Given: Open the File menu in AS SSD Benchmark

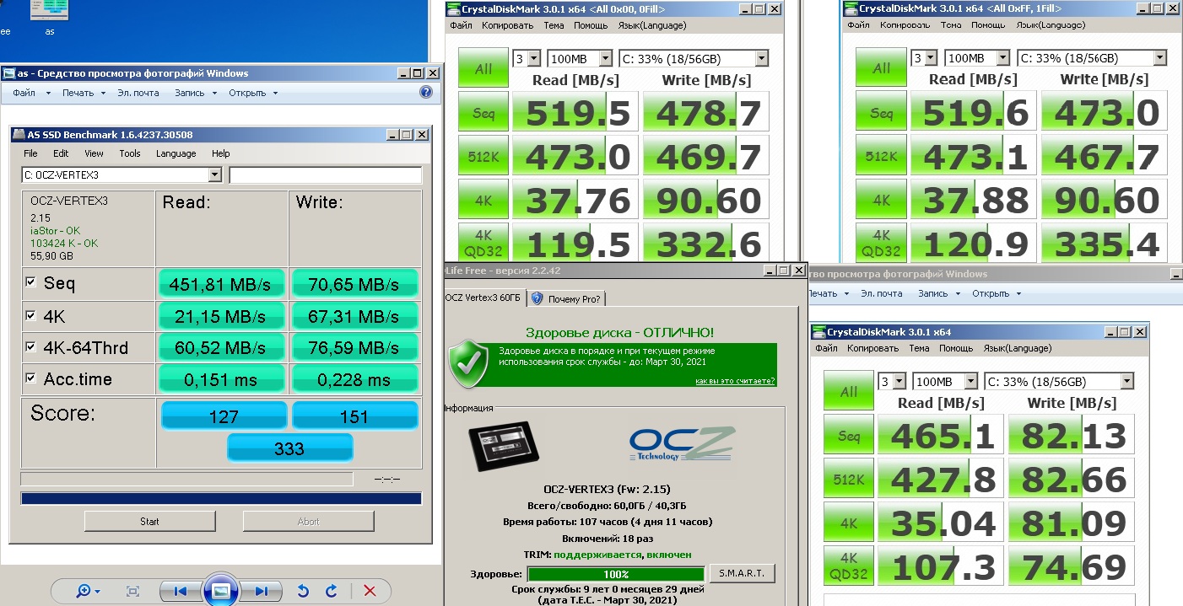Looking at the screenshot, I should pos(30,153).
